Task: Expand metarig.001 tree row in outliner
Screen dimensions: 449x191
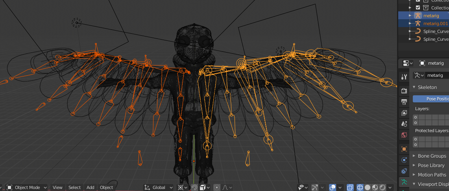Action: pos(410,24)
